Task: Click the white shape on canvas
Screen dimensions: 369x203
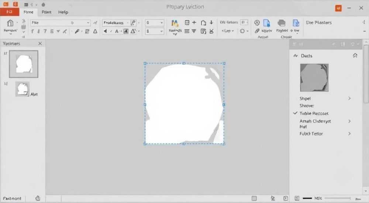Action: pos(184,104)
